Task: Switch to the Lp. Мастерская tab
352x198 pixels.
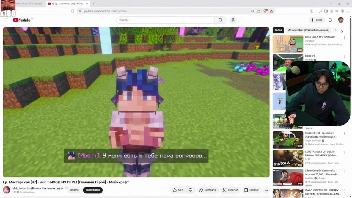Action: 68,4
